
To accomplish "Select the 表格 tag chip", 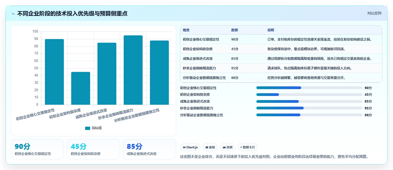I will click(x=210, y=147).
